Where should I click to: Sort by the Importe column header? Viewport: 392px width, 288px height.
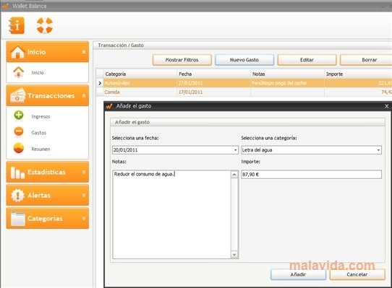(358, 74)
